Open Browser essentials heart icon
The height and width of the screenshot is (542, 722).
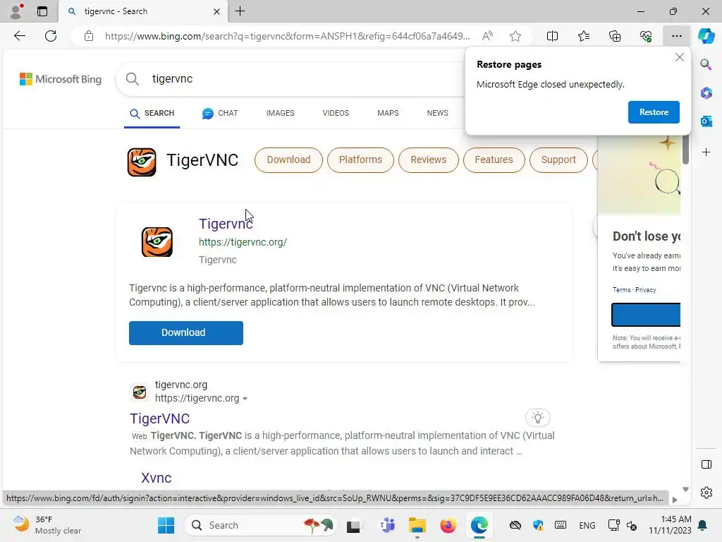tap(646, 36)
